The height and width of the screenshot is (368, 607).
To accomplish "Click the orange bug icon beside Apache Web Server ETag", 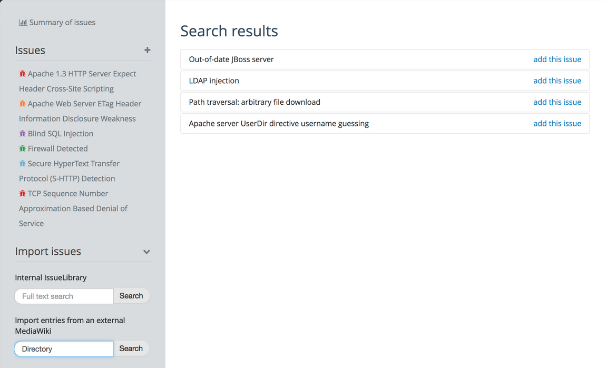I will [x=23, y=104].
